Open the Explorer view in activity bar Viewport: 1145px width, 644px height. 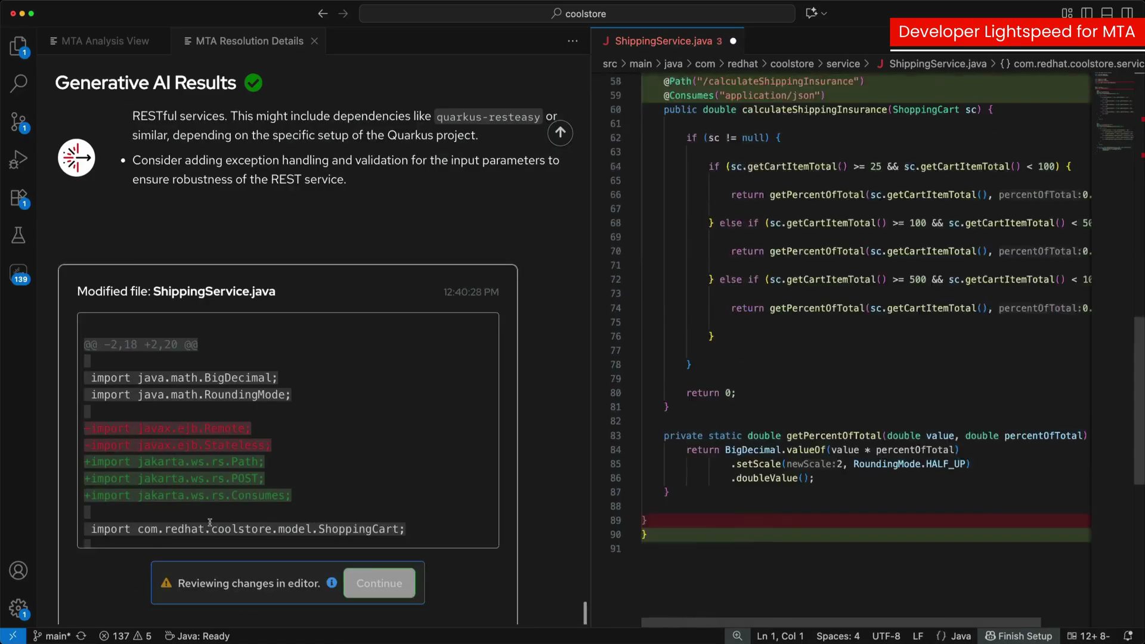(x=18, y=46)
